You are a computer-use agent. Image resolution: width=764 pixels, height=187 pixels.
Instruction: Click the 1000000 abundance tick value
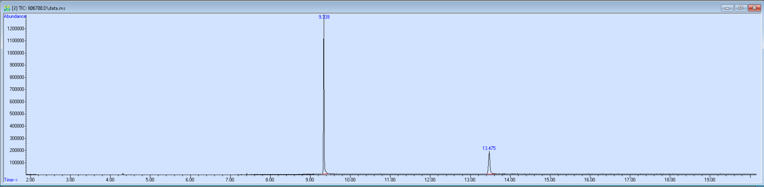(x=16, y=53)
